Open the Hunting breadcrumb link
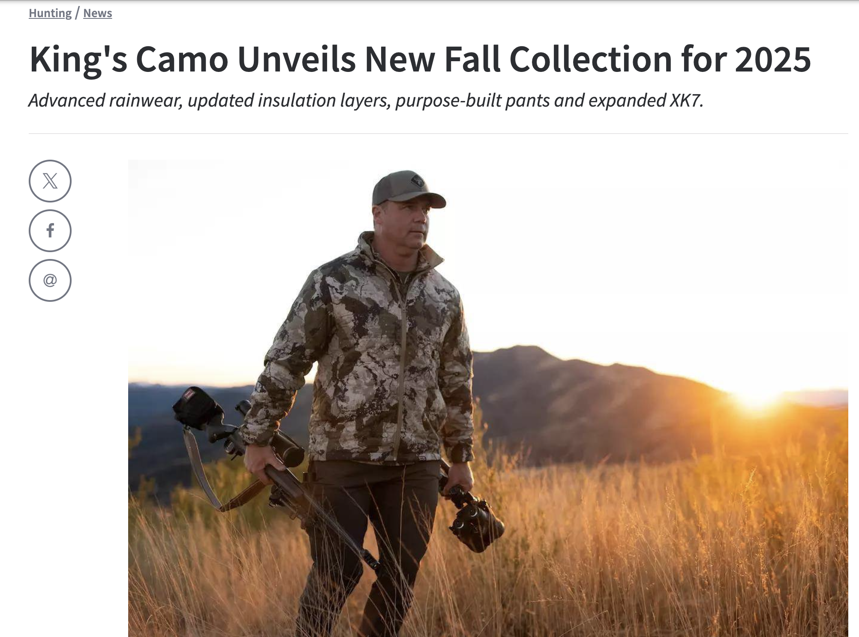Screen dimensions: 859x637 50,13
